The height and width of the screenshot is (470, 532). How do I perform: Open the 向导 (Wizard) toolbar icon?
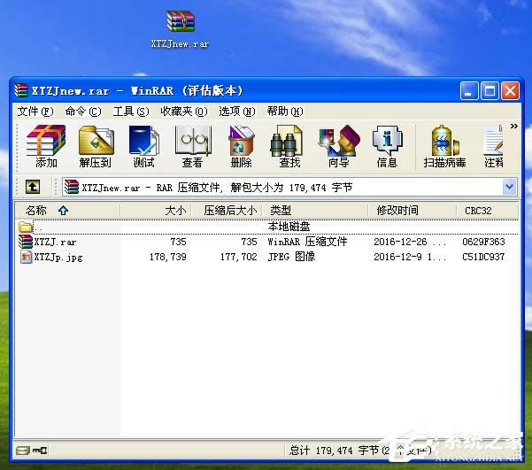338,146
